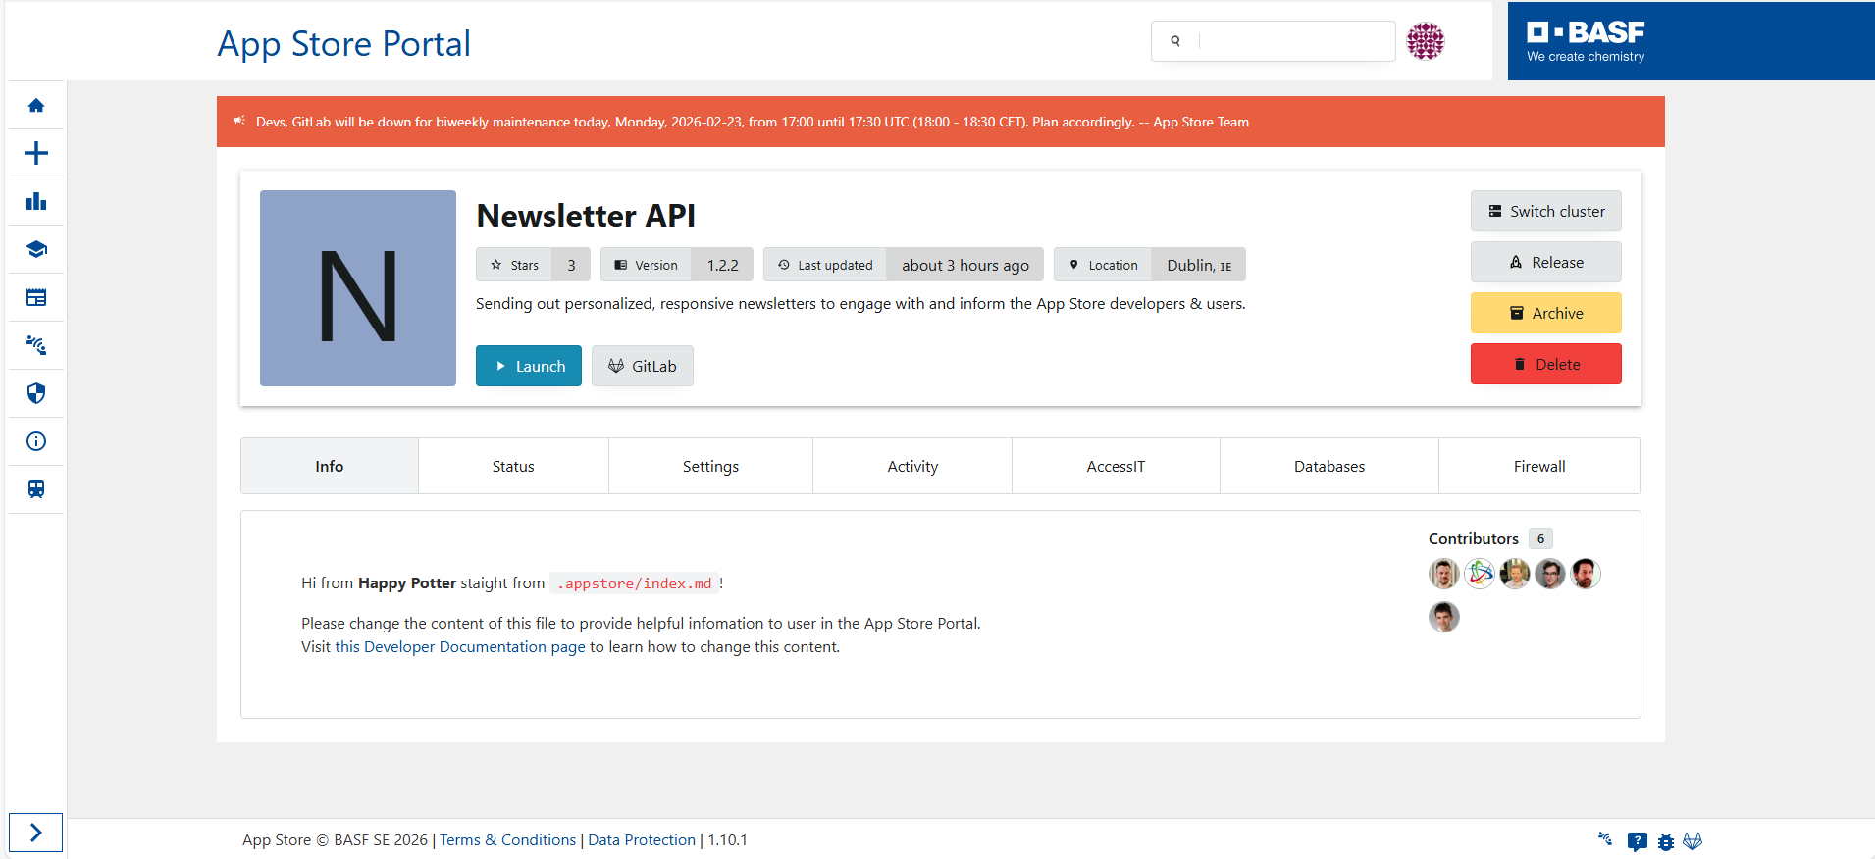Open the graduation cap learning icon
The width and height of the screenshot is (1875, 859).
(x=36, y=249)
